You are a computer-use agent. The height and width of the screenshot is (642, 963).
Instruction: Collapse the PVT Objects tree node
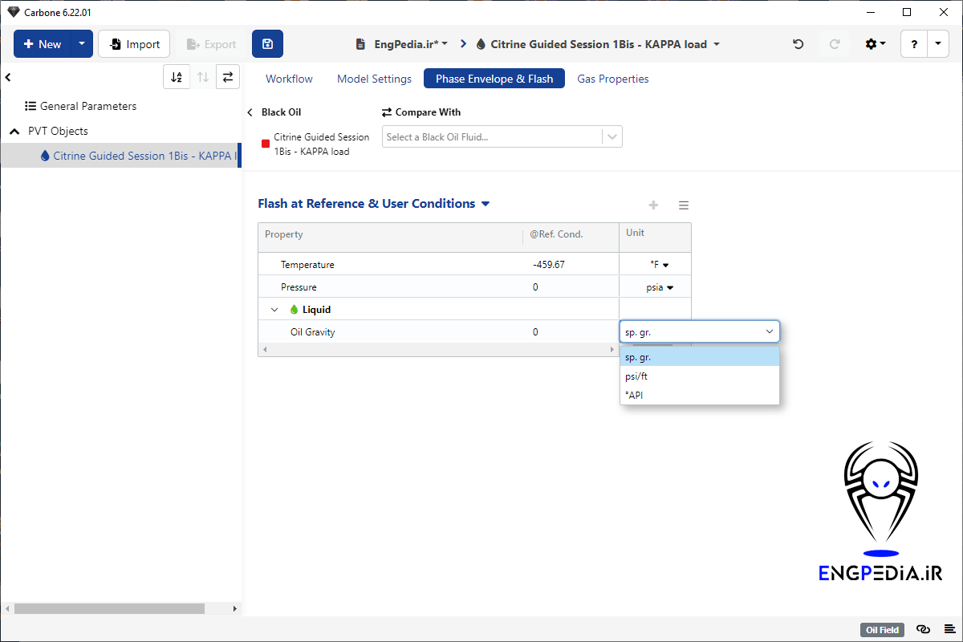pyautogui.click(x=14, y=131)
